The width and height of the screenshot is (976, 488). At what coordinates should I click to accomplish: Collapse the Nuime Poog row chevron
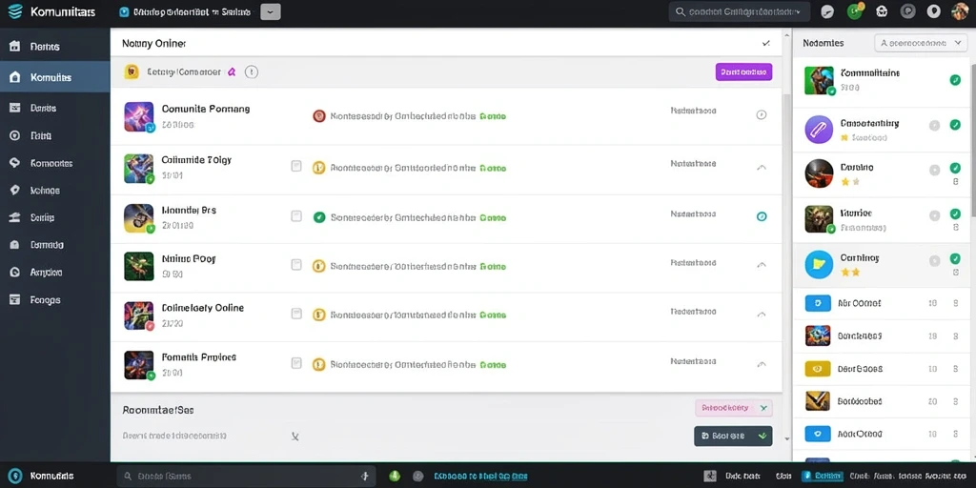[x=761, y=265]
